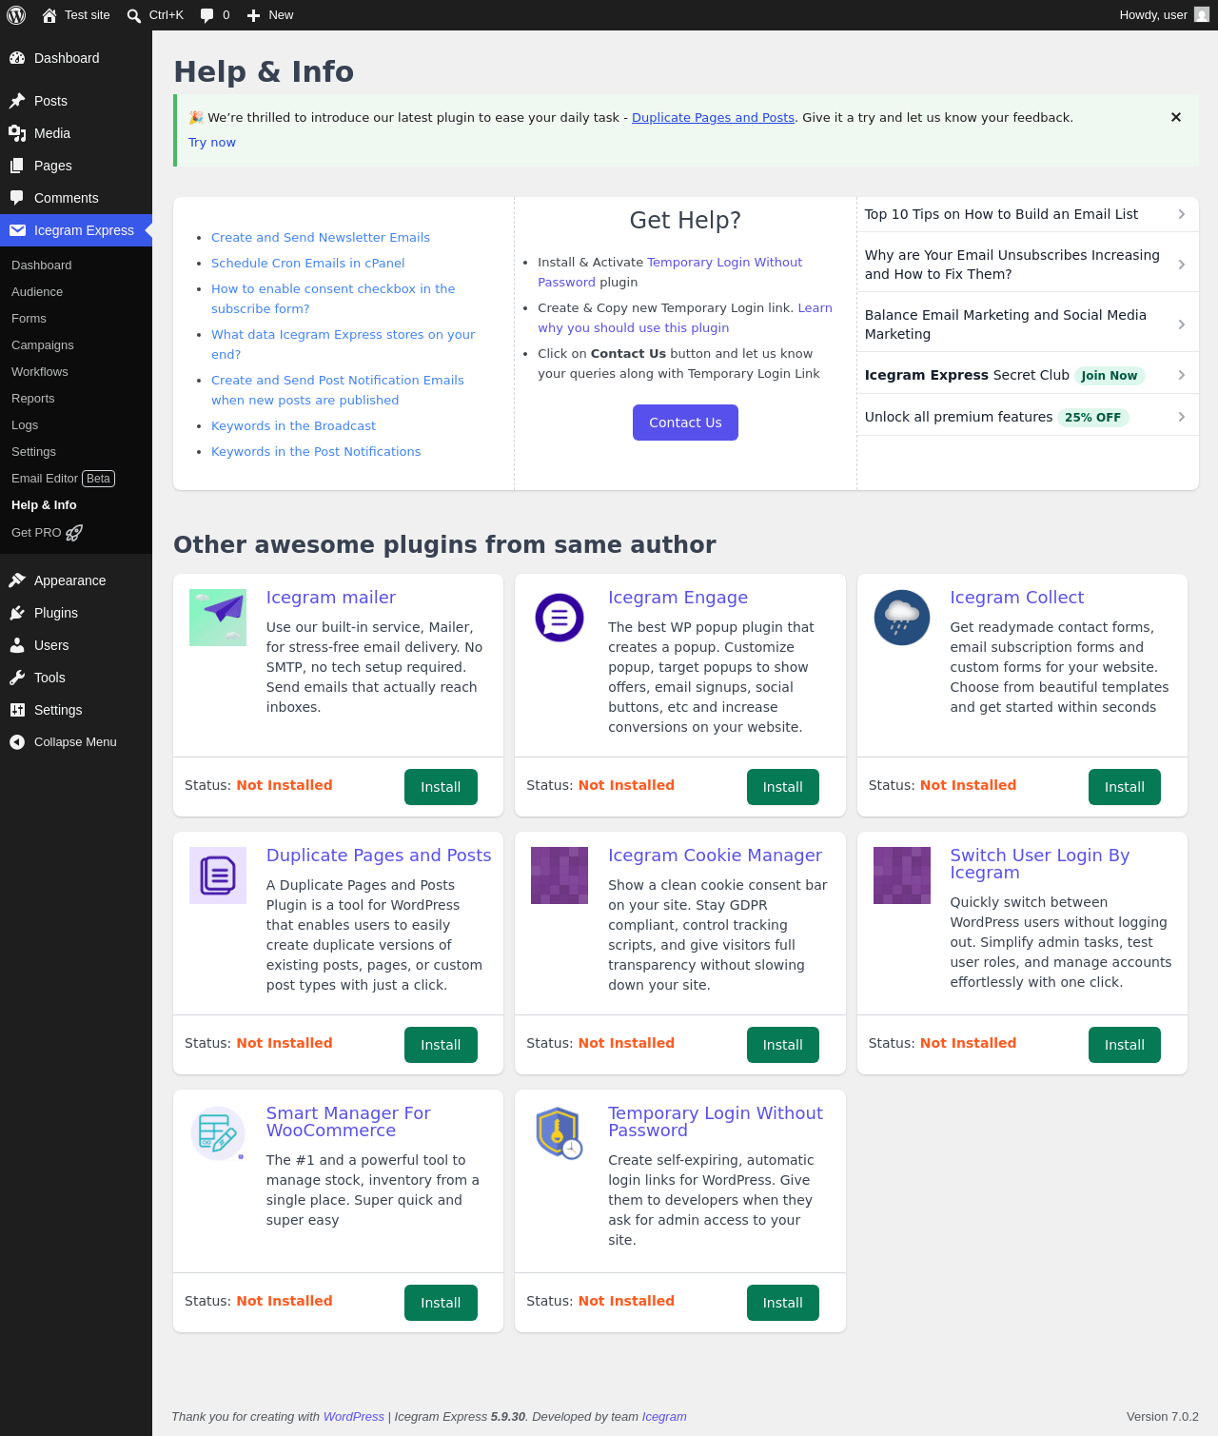The image size is (1218, 1436).
Task: Click the Temporary Login shield key logo
Action: [560, 1133]
